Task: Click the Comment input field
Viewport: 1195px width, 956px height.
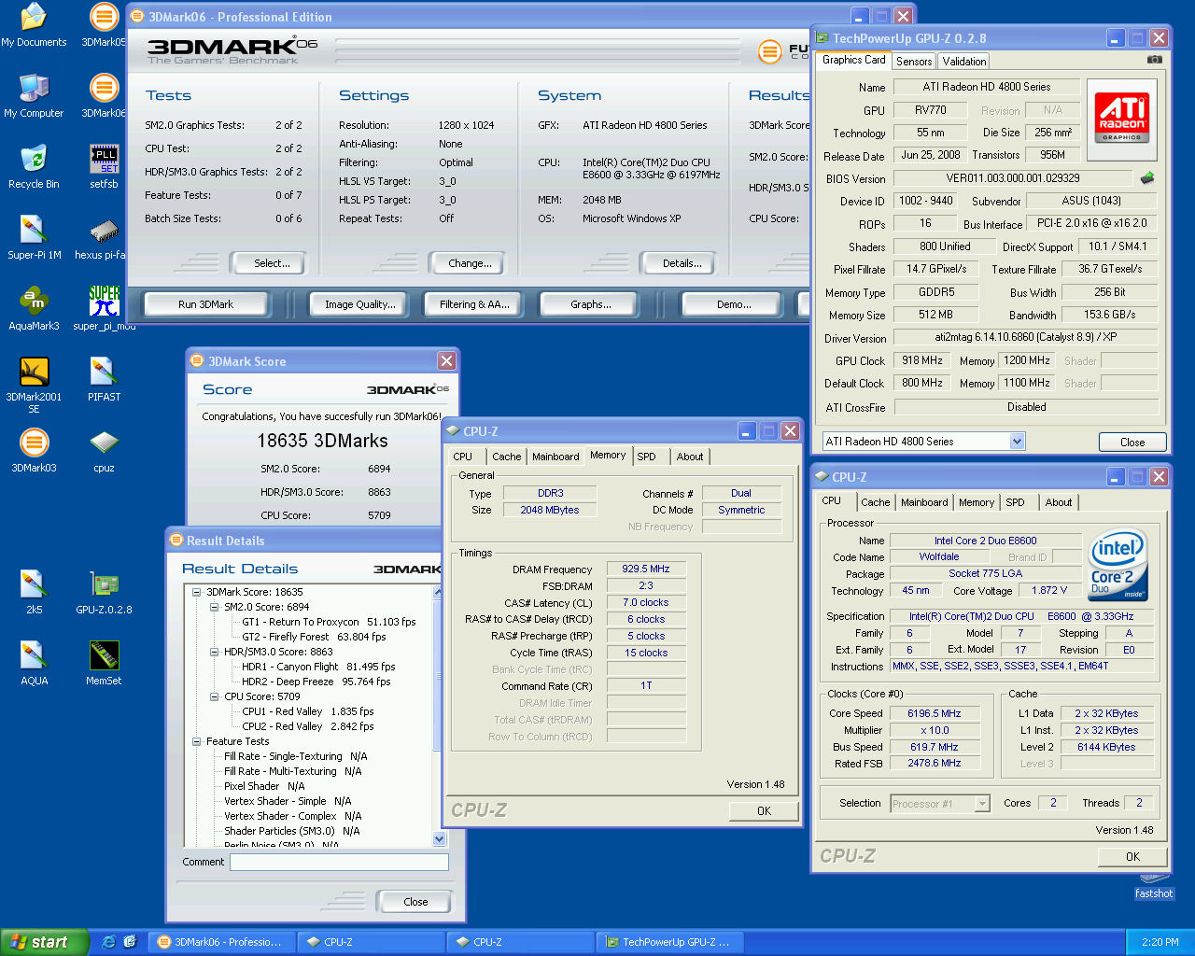Action: (x=340, y=862)
